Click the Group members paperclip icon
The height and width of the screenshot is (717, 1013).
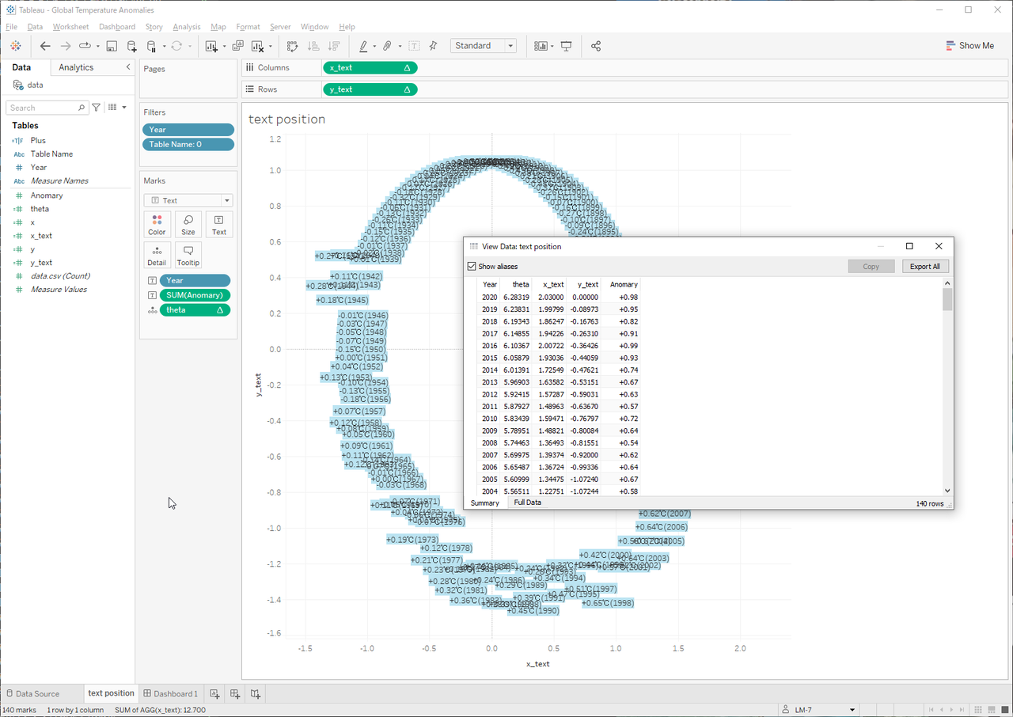click(x=388, y=46)
